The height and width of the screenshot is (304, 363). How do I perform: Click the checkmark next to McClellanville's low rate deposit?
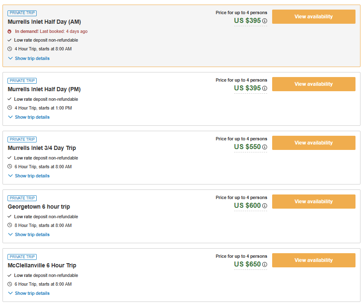coord(9,275)
